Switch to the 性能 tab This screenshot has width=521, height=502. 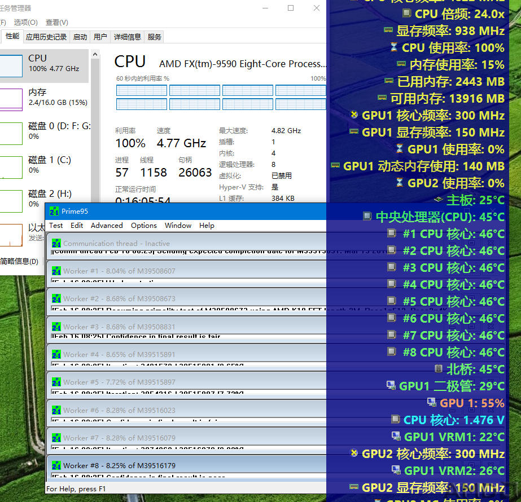click(x=12, y=36)
